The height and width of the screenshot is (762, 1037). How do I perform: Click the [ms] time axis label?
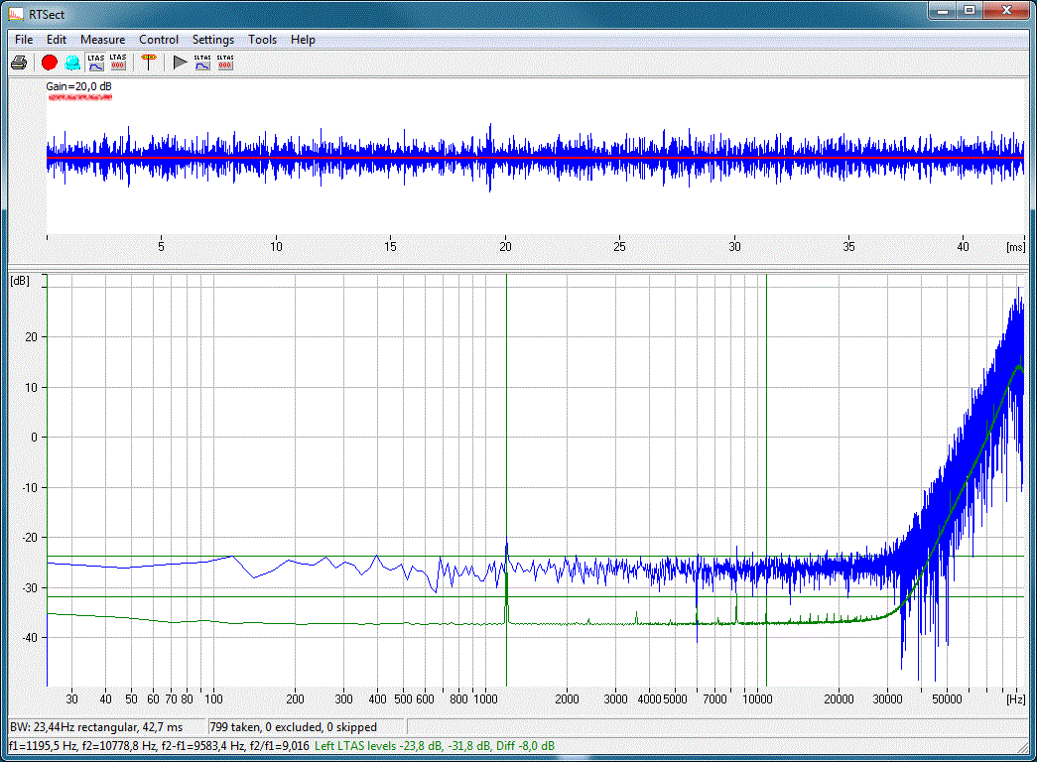(1016, 247)
